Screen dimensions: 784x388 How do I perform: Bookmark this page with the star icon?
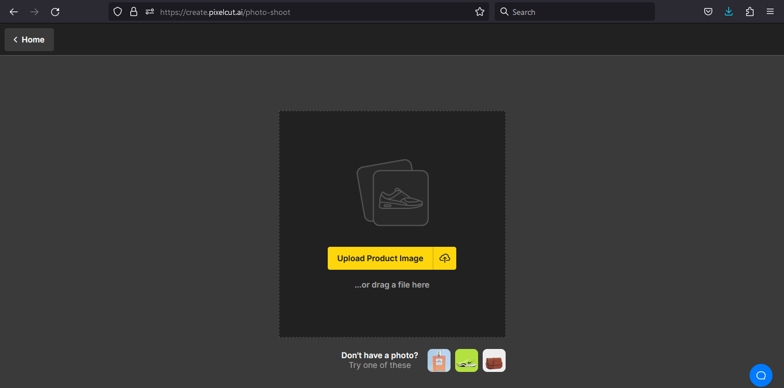(x=479, y=11)
